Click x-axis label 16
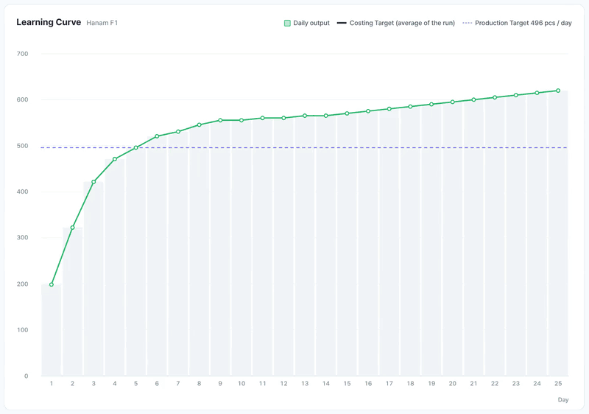589x414 pixels. pyautogui.click(x=368, y=383)
